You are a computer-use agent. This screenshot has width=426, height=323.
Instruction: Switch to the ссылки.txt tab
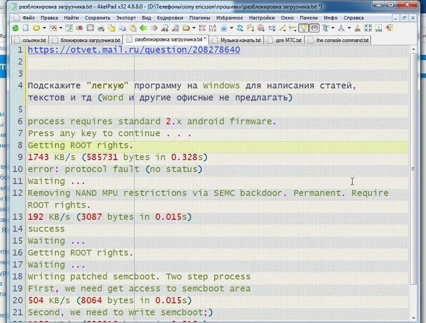point(30,40)
